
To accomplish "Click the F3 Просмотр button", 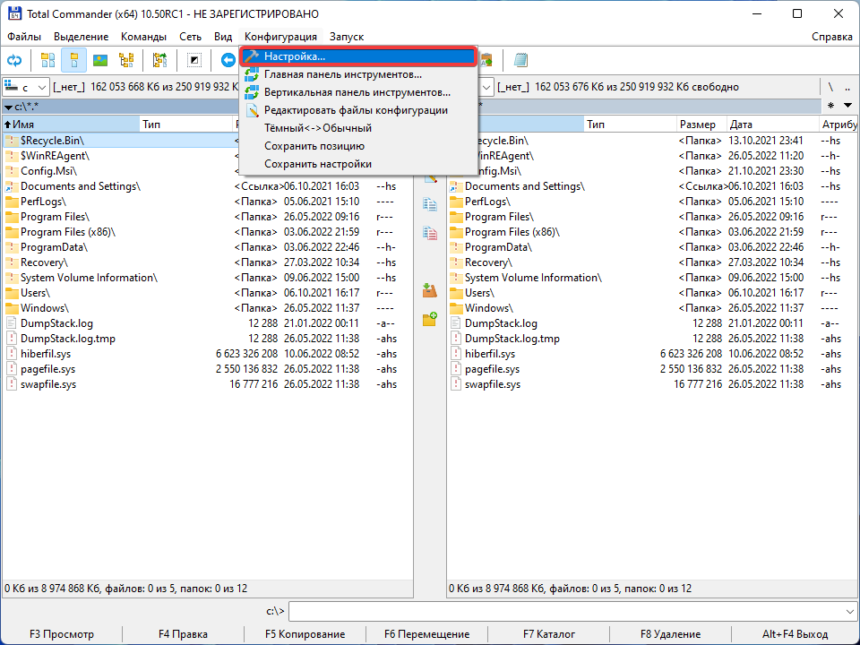I will pos(60,633).
